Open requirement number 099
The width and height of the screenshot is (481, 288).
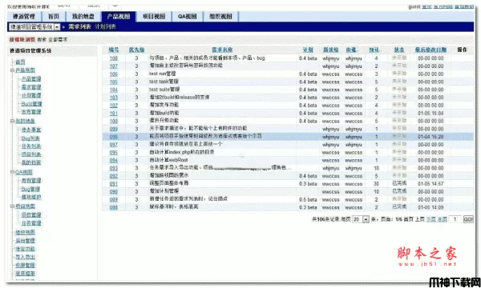114,129
